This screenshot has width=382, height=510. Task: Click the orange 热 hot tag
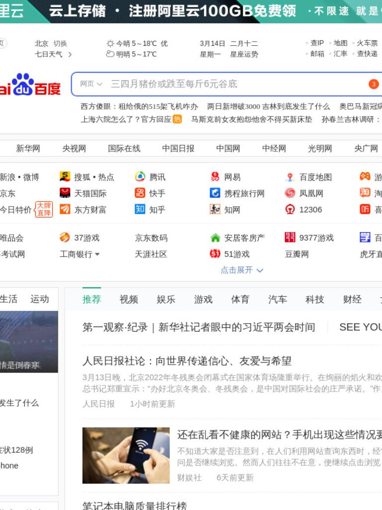coord(178,120)
